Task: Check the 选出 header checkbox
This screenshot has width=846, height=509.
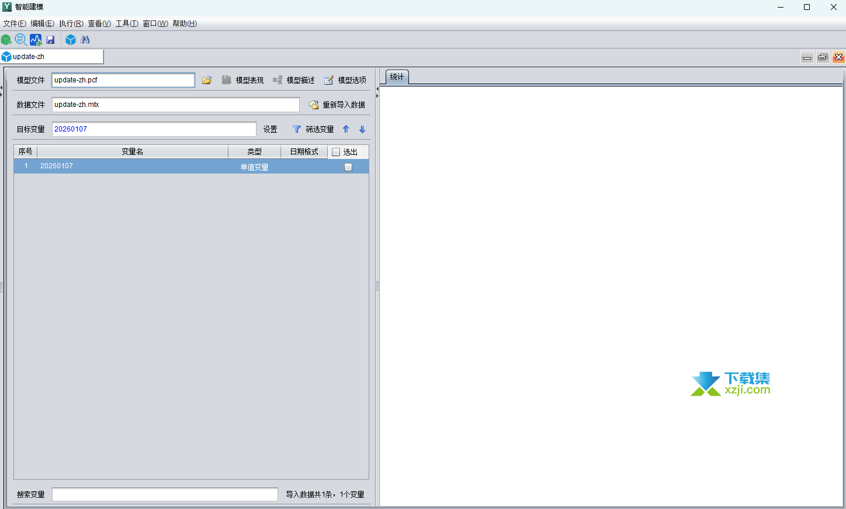Action: click(x=336, y=151)
